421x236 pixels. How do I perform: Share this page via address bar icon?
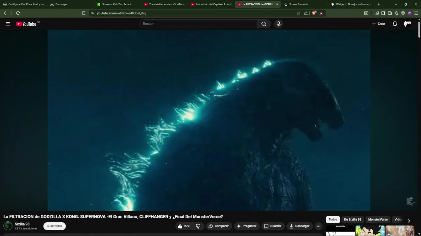(x=306, y=13)
